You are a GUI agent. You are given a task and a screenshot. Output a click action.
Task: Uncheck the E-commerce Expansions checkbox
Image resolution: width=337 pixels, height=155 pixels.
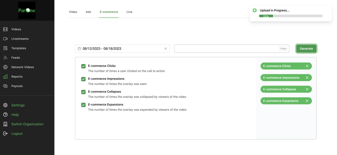(x=83, y=105)
